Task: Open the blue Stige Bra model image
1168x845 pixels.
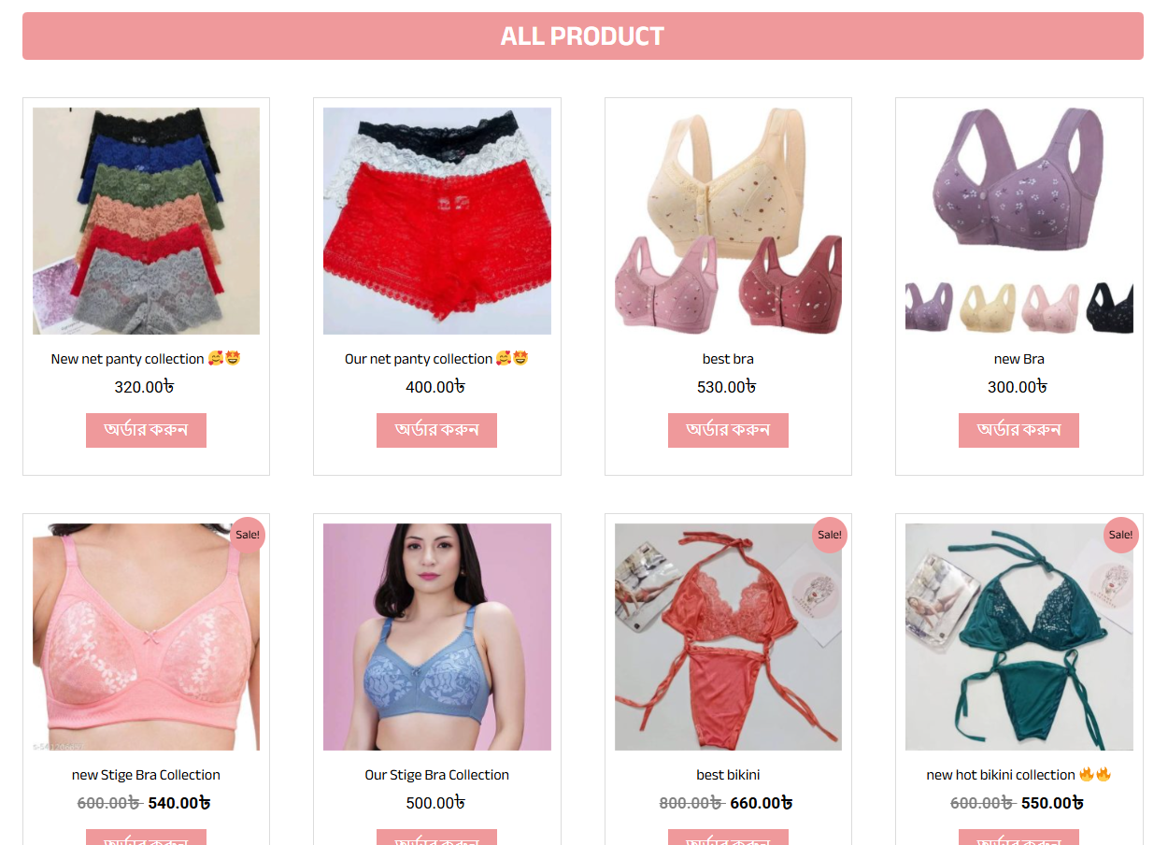Action: tap(437, 637)
